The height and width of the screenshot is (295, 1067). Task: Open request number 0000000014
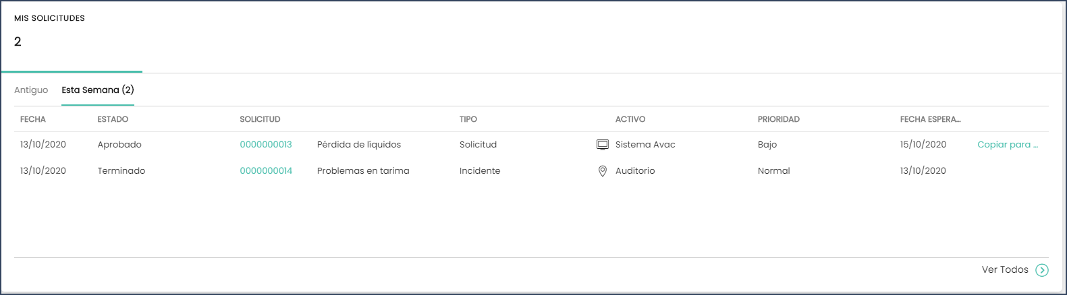coord(266,171)
